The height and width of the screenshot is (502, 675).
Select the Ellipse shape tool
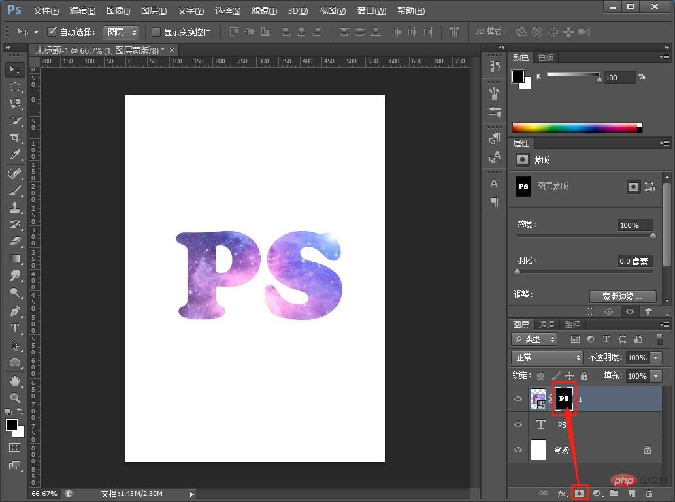(x=15, y=362)
